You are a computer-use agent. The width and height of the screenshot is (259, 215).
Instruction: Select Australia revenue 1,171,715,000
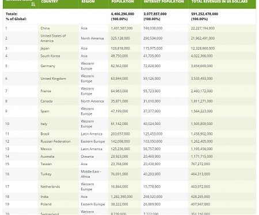(x=202, y=157)
